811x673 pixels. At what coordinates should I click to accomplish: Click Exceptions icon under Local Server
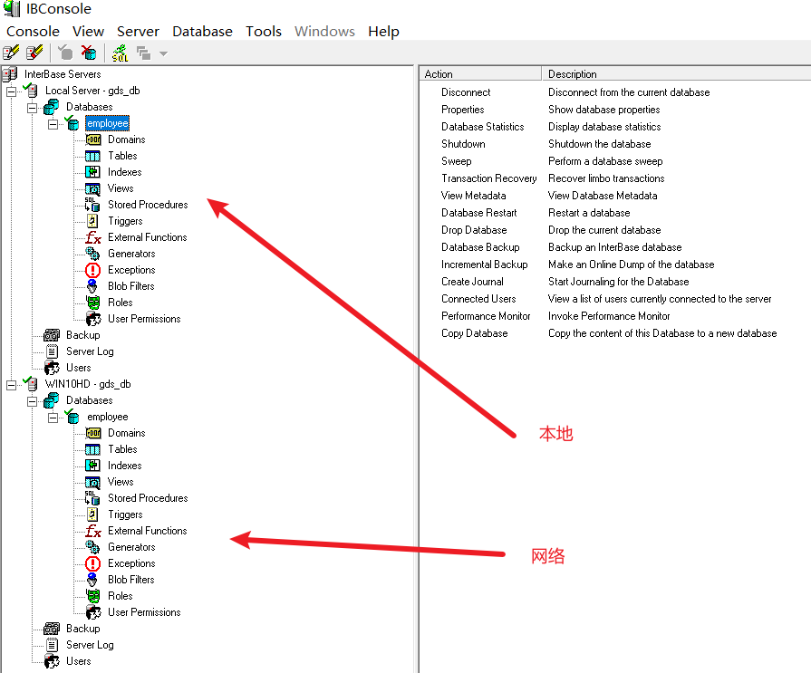pyautogui.click(x=92, y=270)
